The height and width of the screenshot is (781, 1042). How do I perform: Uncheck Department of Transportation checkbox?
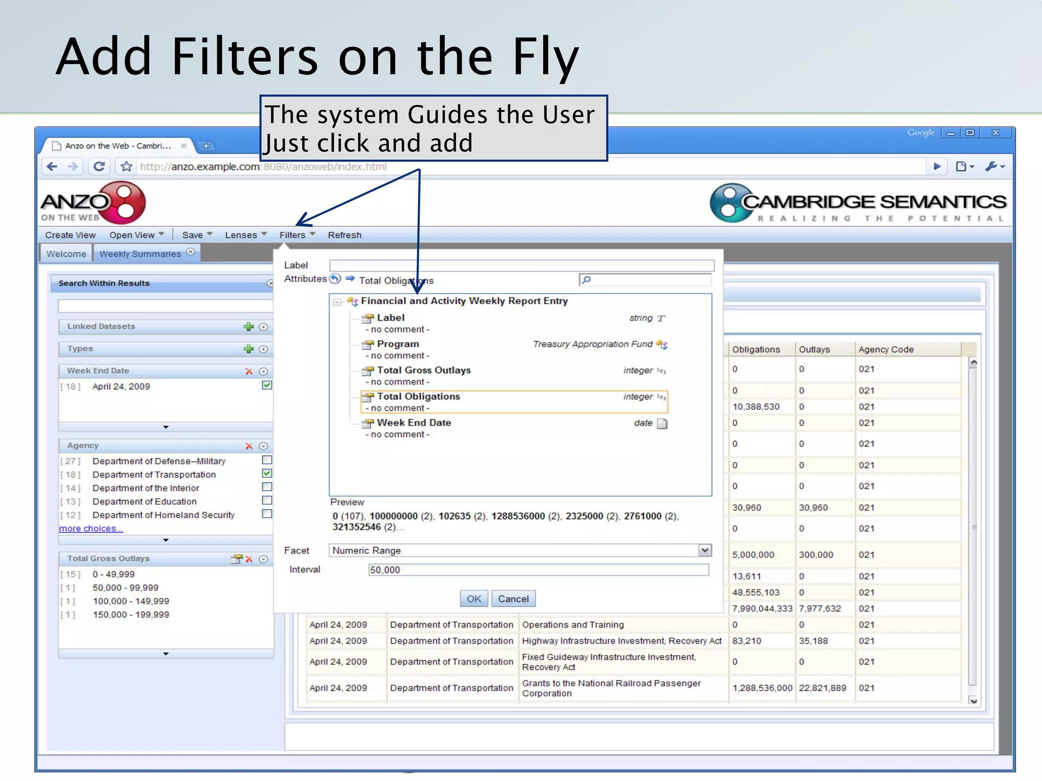point(267,473)
